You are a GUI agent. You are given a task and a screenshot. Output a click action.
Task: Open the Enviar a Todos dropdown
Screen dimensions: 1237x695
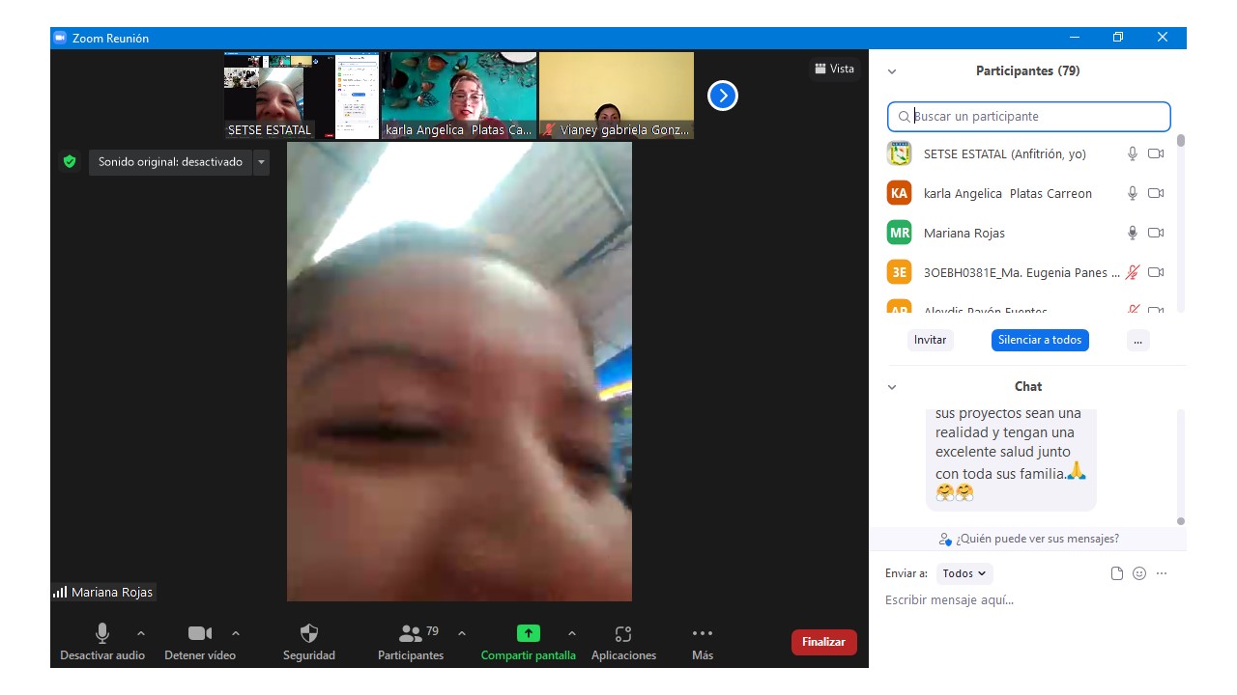pyautogui.click(x=964, y=573)
